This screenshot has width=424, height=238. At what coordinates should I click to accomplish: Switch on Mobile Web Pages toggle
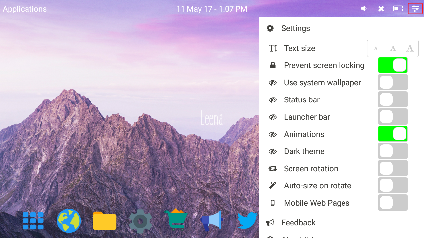393,203
